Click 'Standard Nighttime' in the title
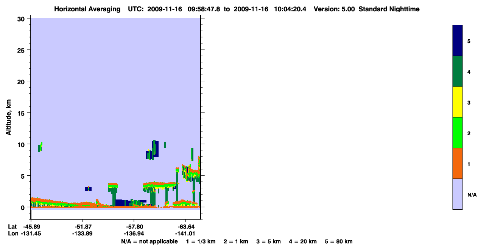The height and width of the screenshot is (252, 492). 389,9
